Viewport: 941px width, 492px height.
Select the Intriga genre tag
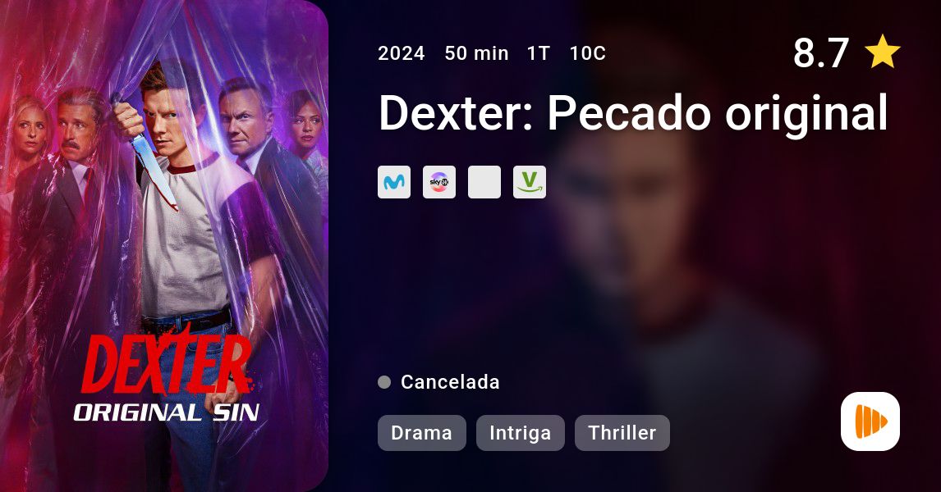(521, 433)
